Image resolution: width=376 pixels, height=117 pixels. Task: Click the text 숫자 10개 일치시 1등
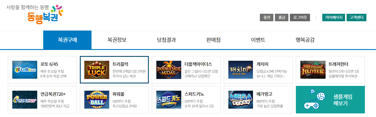tap(199, 106)
